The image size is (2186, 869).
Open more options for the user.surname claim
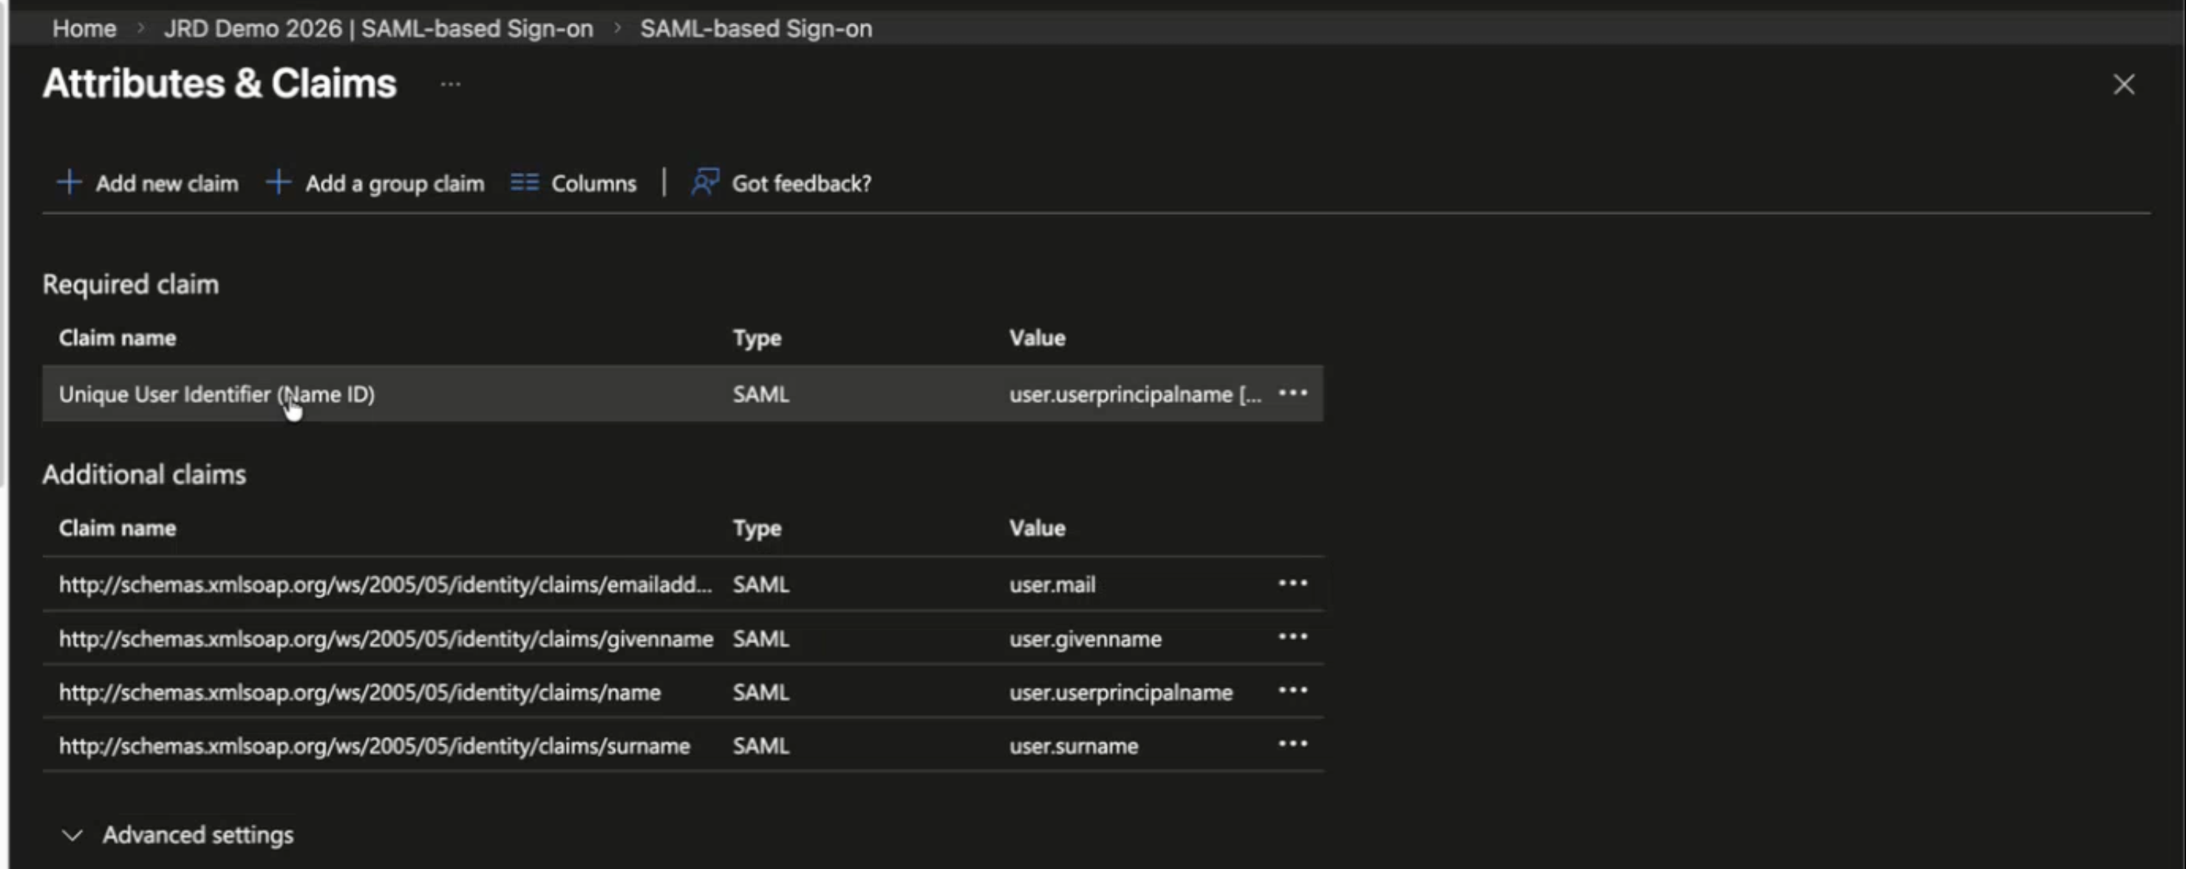pos(1293,743)
